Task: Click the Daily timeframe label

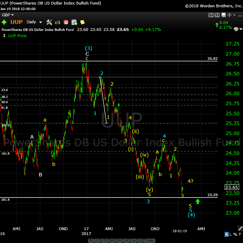Action: [31, 22]
